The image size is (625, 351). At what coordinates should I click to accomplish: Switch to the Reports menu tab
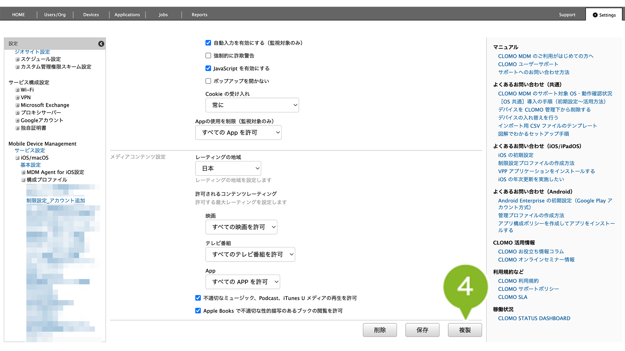199,15
